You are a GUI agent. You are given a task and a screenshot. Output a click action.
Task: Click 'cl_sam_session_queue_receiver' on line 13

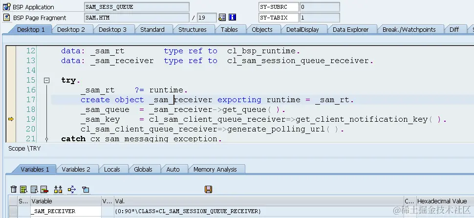(298, 61)
